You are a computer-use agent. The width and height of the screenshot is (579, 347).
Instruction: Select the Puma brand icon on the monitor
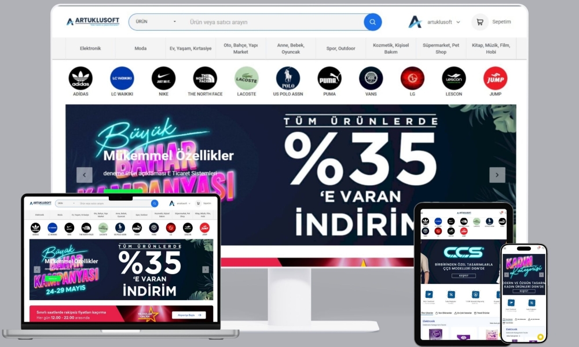click(329, 78)
